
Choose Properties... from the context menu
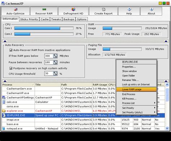click(x=136, y=67)
